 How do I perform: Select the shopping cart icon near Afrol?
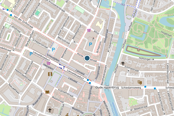tap(89, 30)
